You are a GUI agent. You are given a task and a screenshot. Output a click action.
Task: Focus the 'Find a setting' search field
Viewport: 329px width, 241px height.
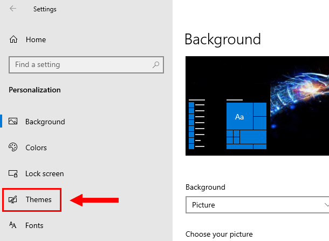click(81, 65)
